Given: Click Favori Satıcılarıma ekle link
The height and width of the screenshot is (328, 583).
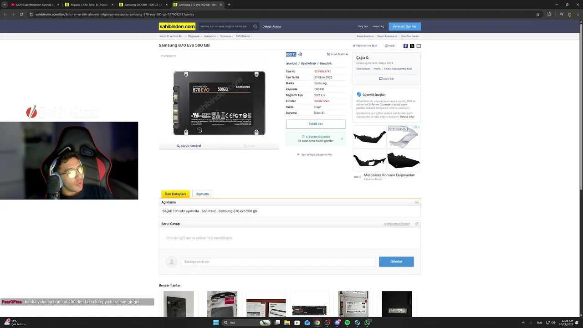Looking at the screenshot, I should coord(398,69).
